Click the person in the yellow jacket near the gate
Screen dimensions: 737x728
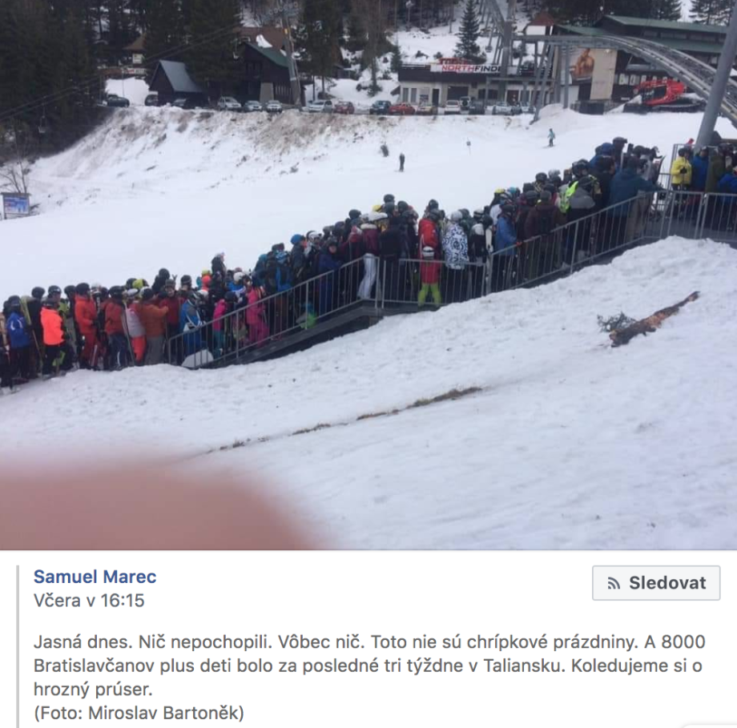681,169
